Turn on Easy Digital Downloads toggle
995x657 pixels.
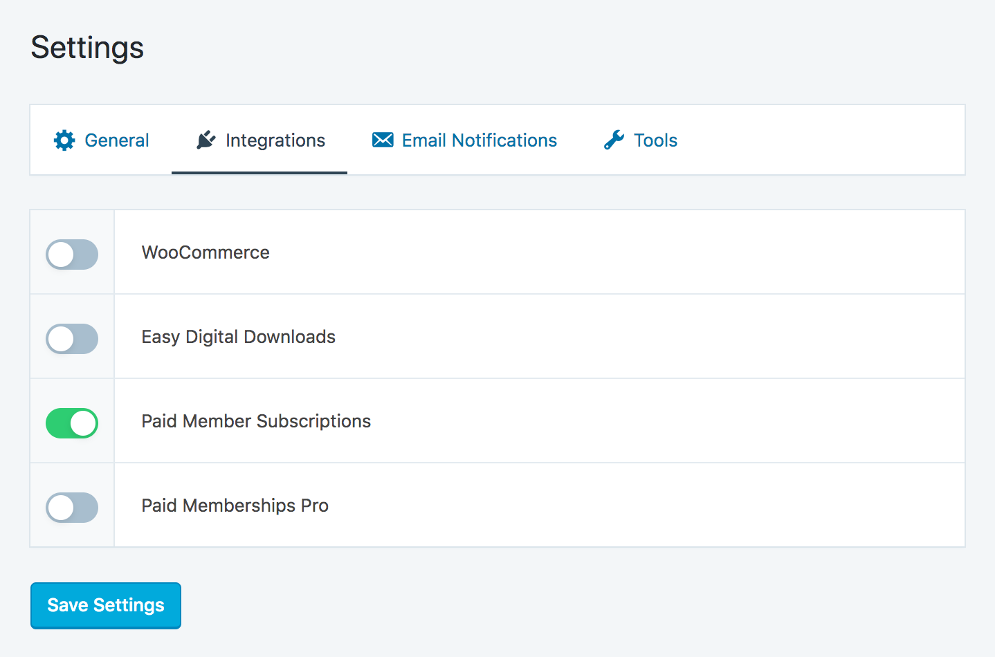coord(72,339)
